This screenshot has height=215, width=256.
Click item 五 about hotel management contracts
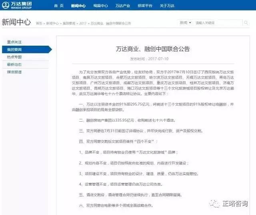coord(130,195)
